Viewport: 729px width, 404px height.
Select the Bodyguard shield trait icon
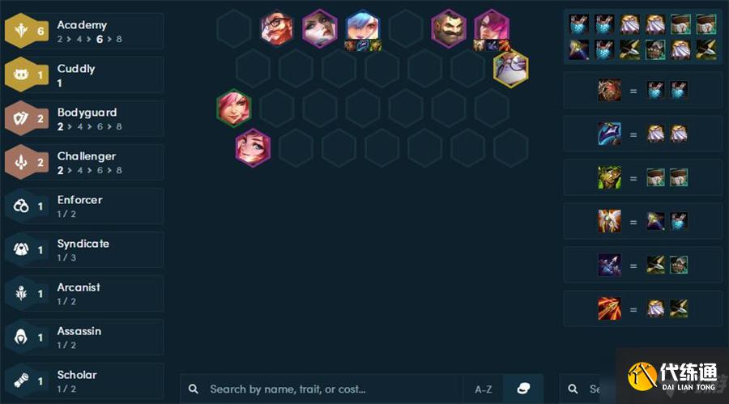click(21, 118)
